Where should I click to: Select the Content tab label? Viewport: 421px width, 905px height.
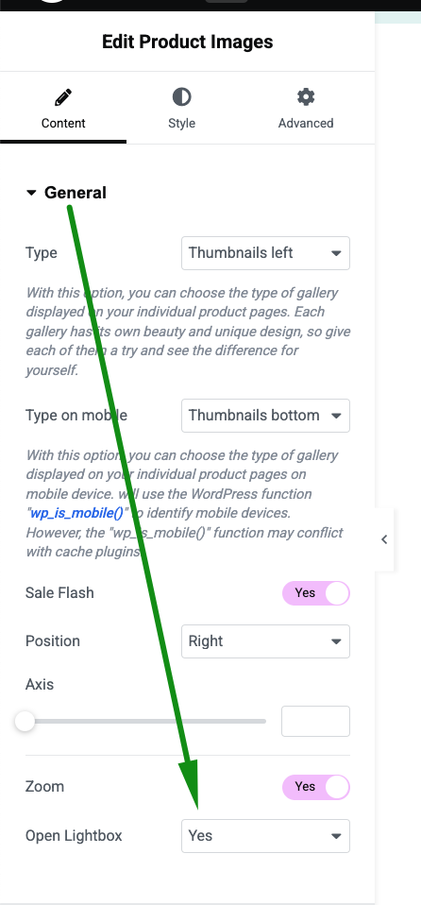point(63,123)
